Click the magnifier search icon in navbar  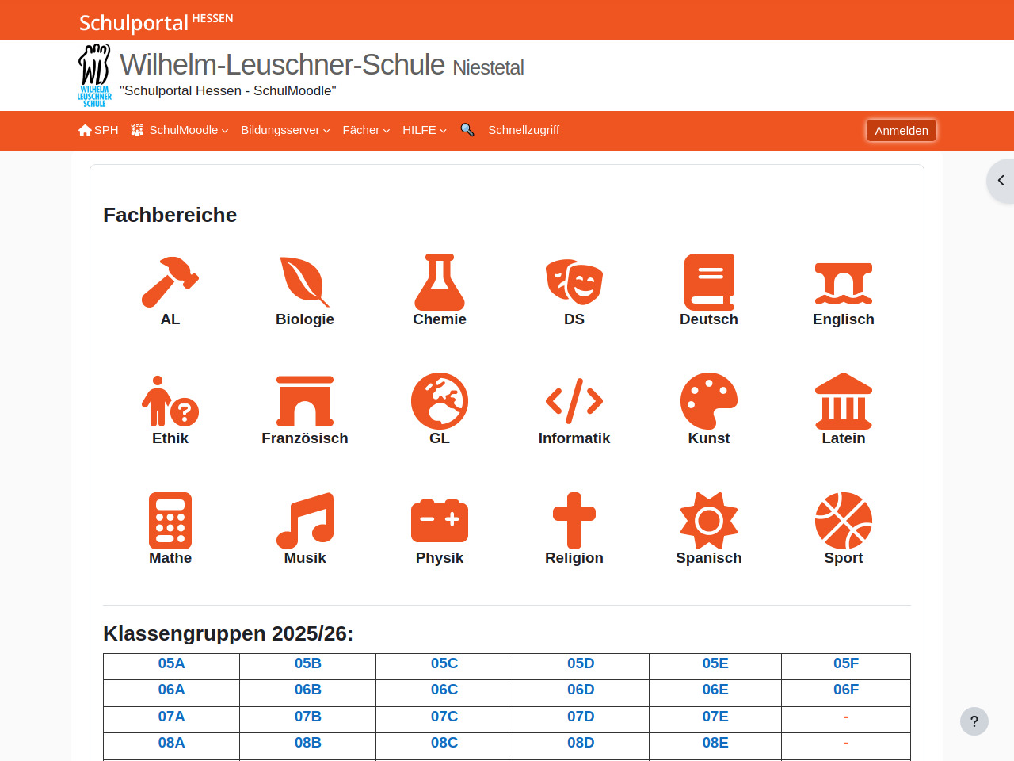[x=467, y=130]
